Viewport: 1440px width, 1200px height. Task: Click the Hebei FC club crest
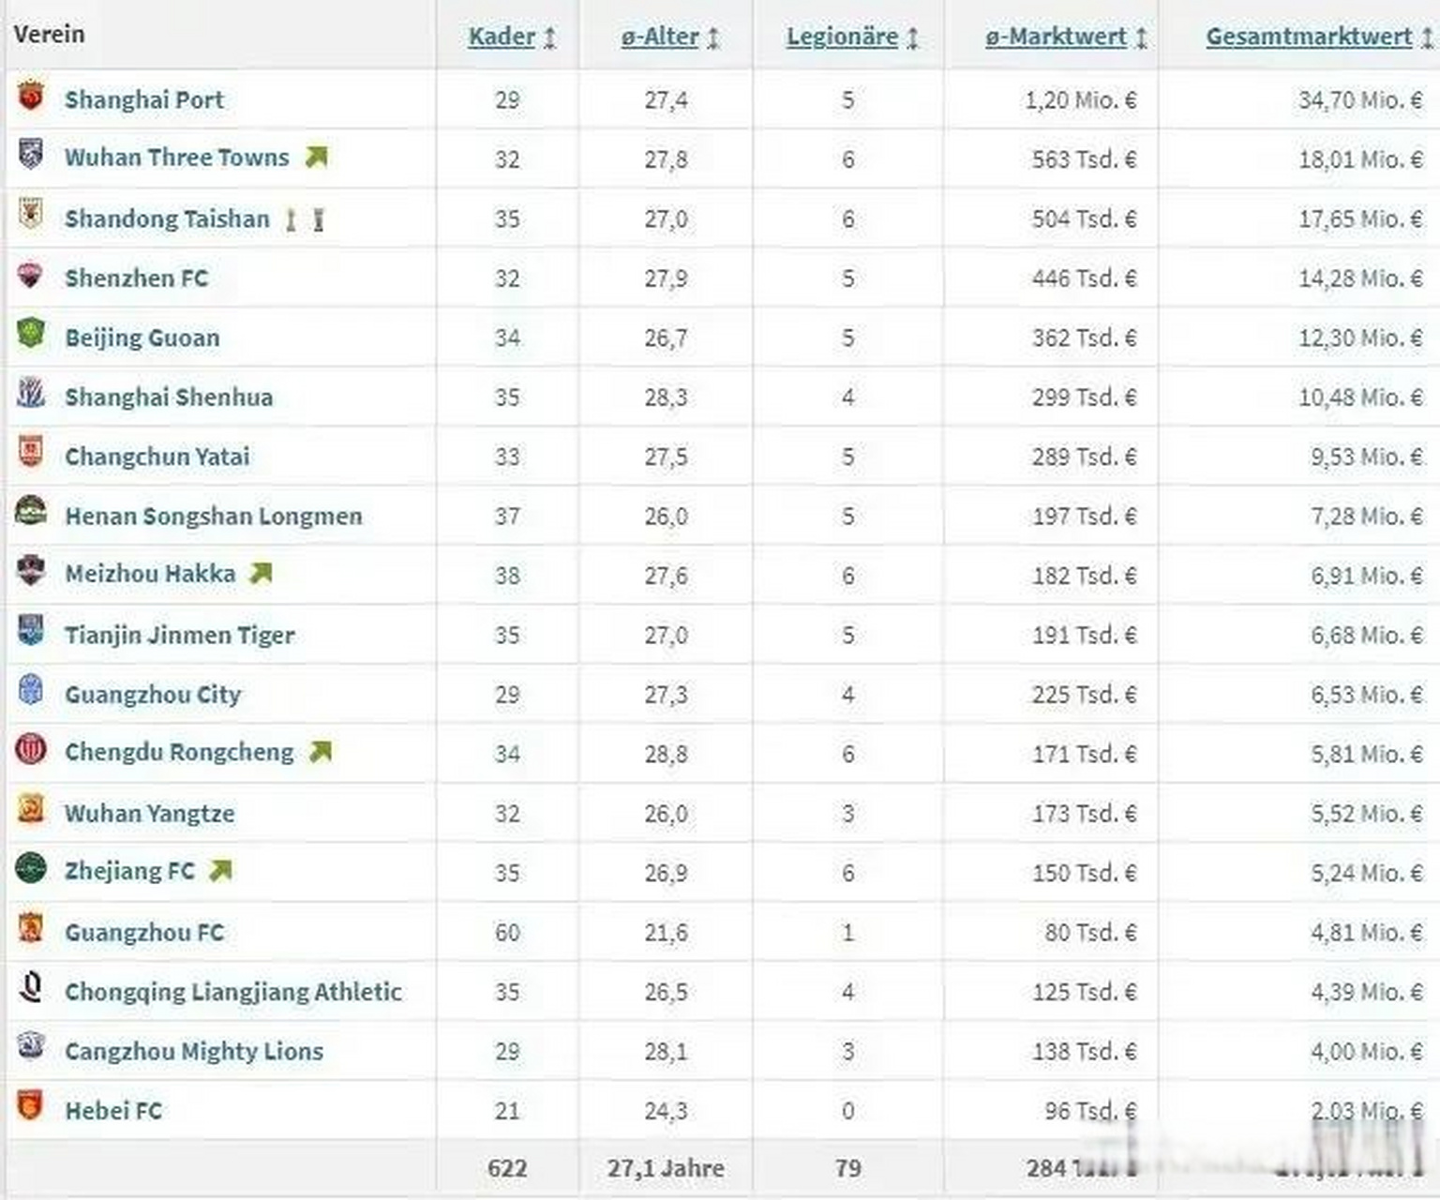click(x=31, y=1106)
